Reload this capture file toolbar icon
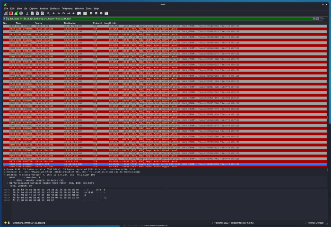The width and height of the screenshot is (331, 227). point(43,13)
